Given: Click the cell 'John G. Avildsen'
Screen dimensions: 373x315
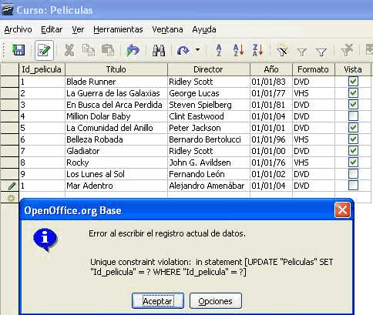Looking at the screenshot, I should tap(209, 163).
